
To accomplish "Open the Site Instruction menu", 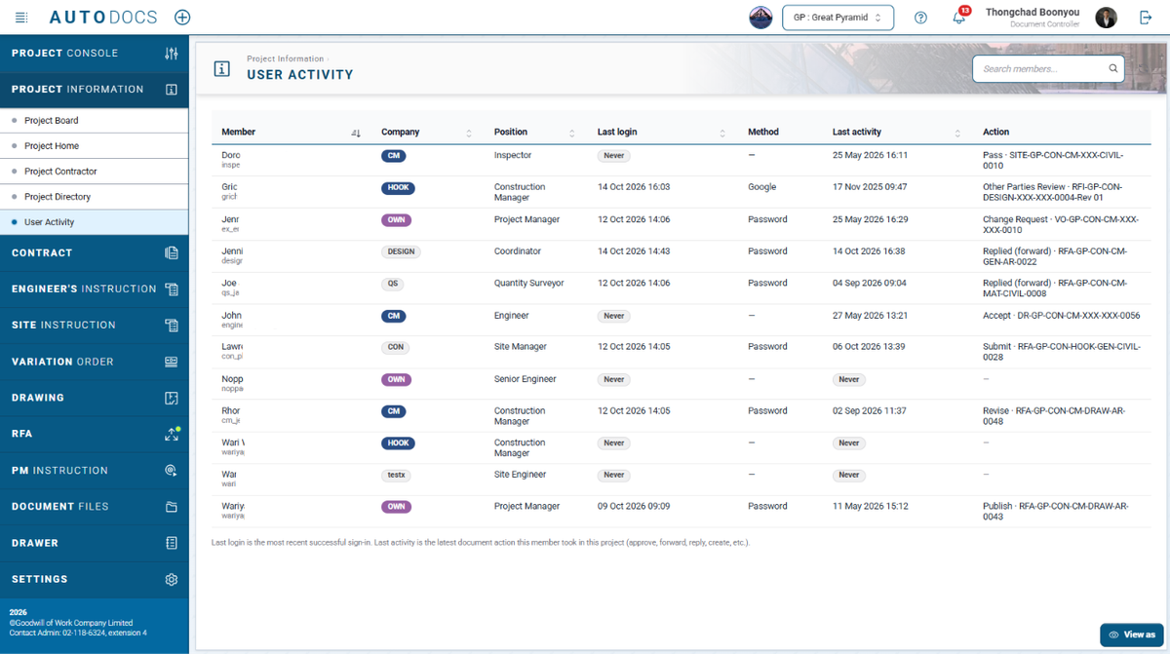I will [x=95, y=326].
